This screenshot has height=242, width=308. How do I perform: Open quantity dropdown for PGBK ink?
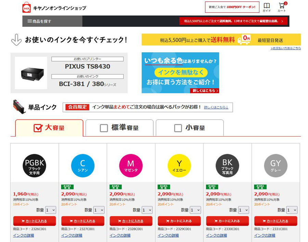click(x=51, y=210)
